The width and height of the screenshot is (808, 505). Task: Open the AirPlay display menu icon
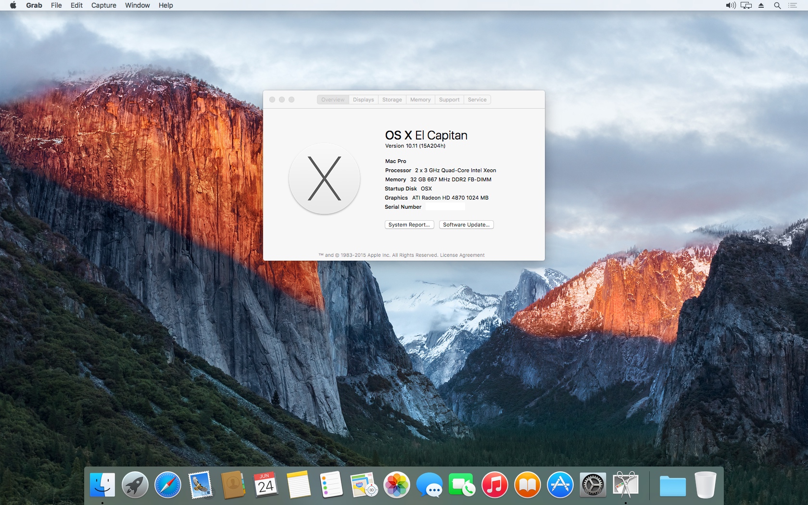point(746,5)
